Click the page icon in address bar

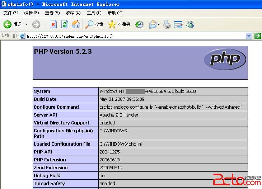click(22, 36)
